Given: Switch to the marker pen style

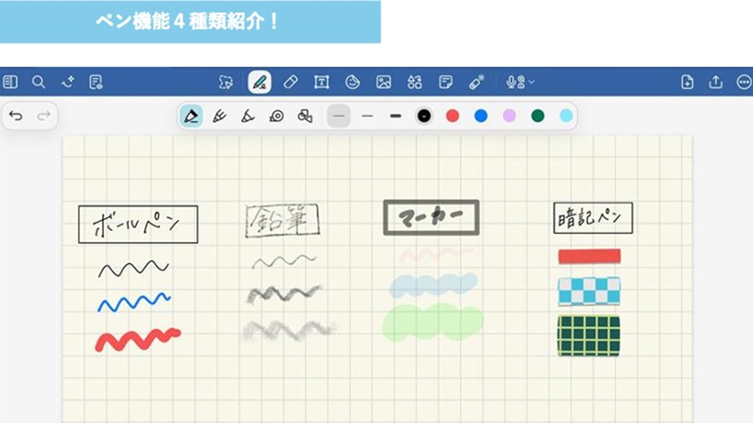Looking at the screenshot, I should 248,116.
